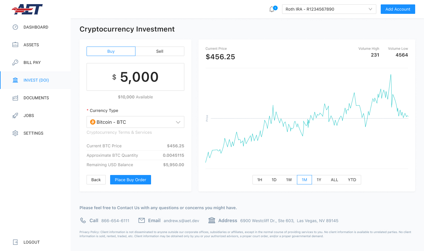The height and width of the screenshot is (251, 424).
Task: Switch to the Sell toggle
Action: click(x=160, y=51)
